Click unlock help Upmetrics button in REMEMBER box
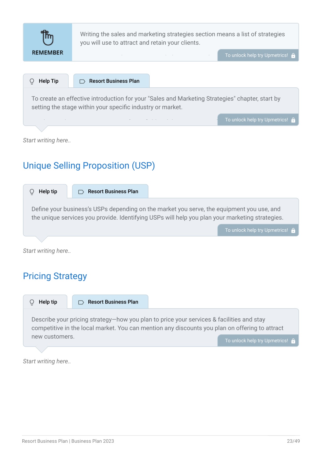The image size is (322, 455). (x=258, y=55)
